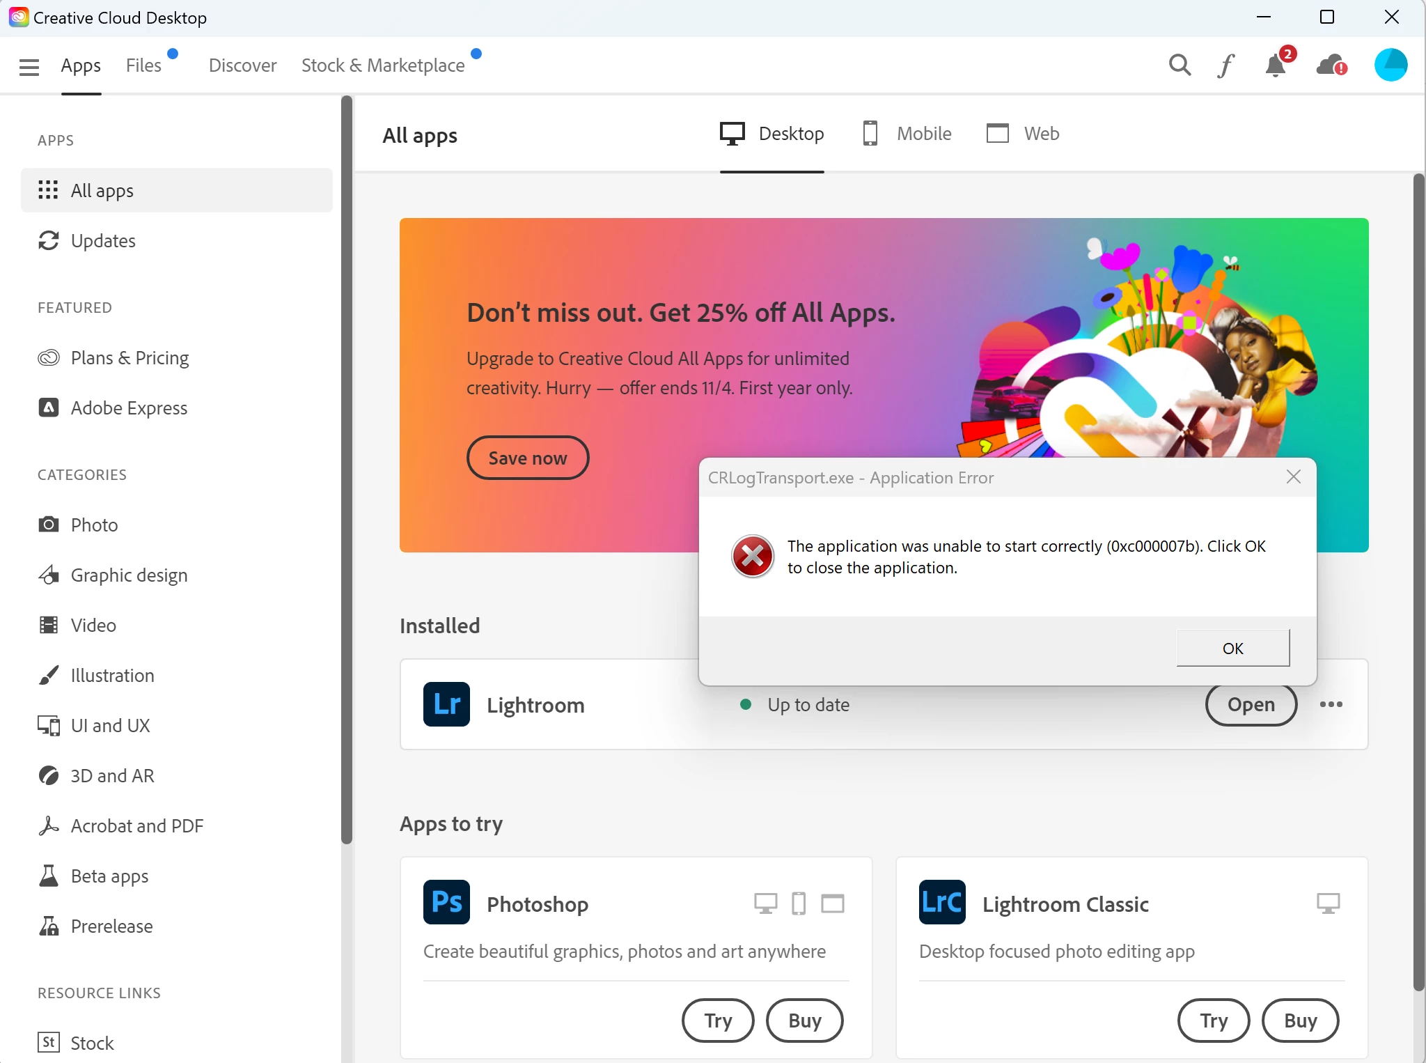Viewport: 1426px width, 1063px height.
Task: Open the Stock & Marketplace tab
Action: point(383,65)
